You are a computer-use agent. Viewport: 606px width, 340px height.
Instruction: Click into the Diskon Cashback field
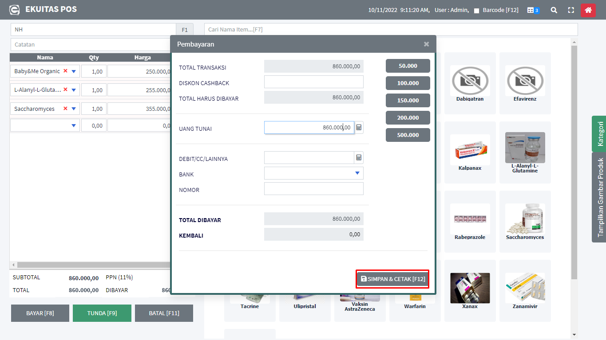coord(313,82)
